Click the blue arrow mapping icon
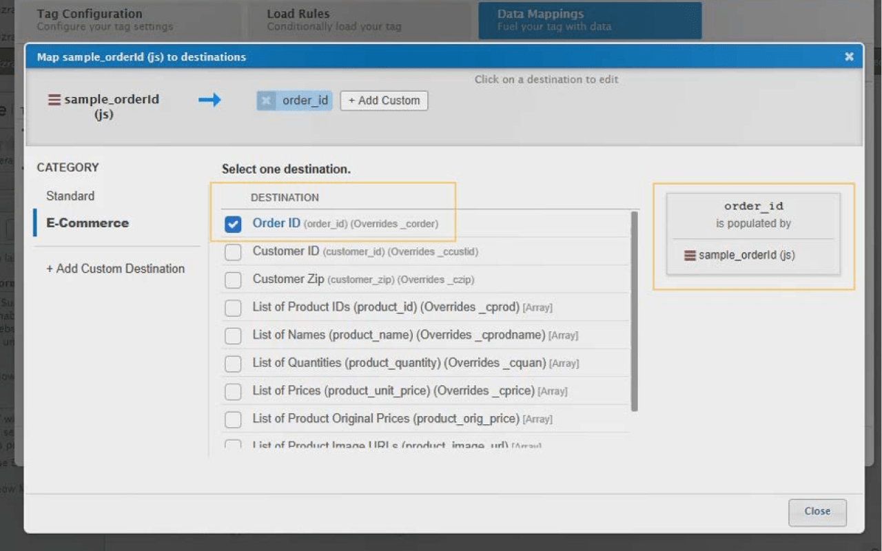 click(x=209, y=101)
